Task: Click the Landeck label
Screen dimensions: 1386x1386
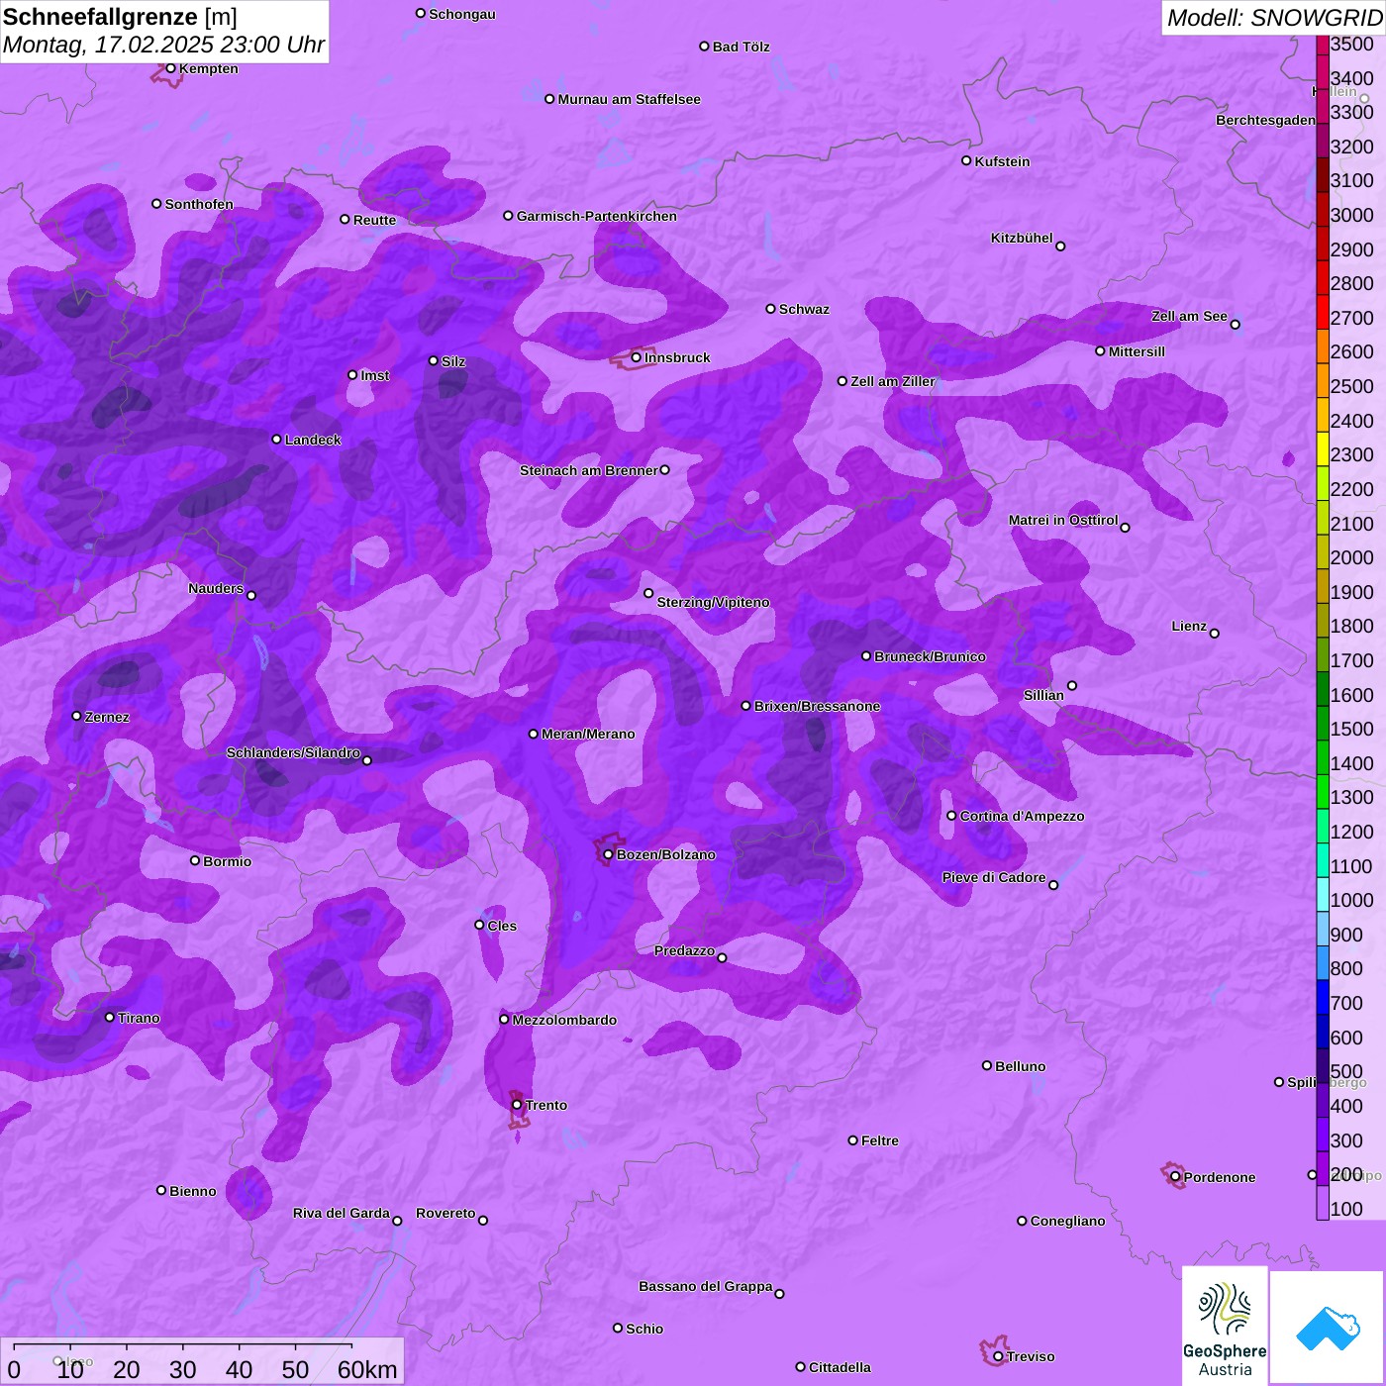Action: point(313,440)
